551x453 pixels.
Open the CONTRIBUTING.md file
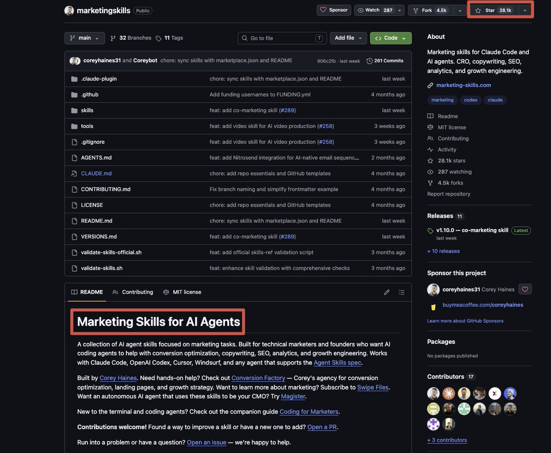pyautogui.click(x=106, y=189)
